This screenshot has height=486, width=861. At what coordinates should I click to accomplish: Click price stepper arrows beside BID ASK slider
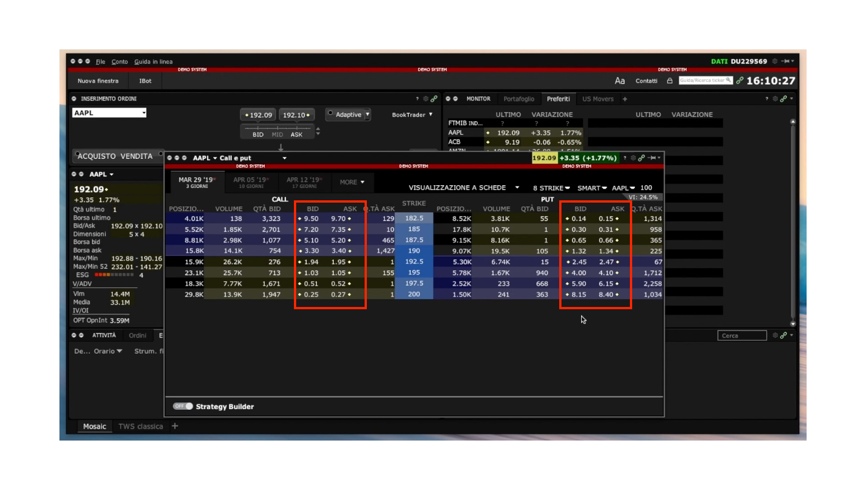(x=318, y=131)
